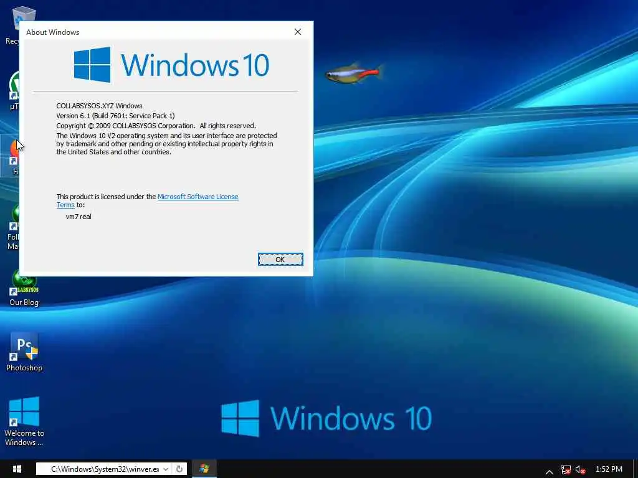
Task: Open Welcome to Windows desktop shortcut
Action: [24, 421]
